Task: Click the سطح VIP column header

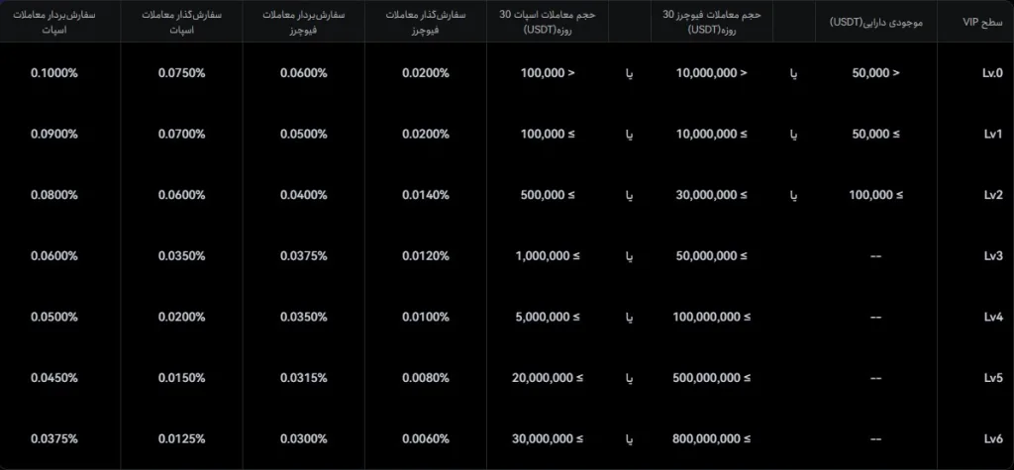Action: [x=982, y=21]
